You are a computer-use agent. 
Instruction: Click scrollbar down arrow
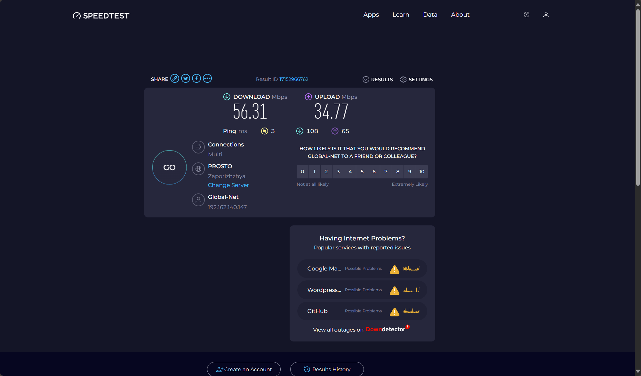(638, 372)
